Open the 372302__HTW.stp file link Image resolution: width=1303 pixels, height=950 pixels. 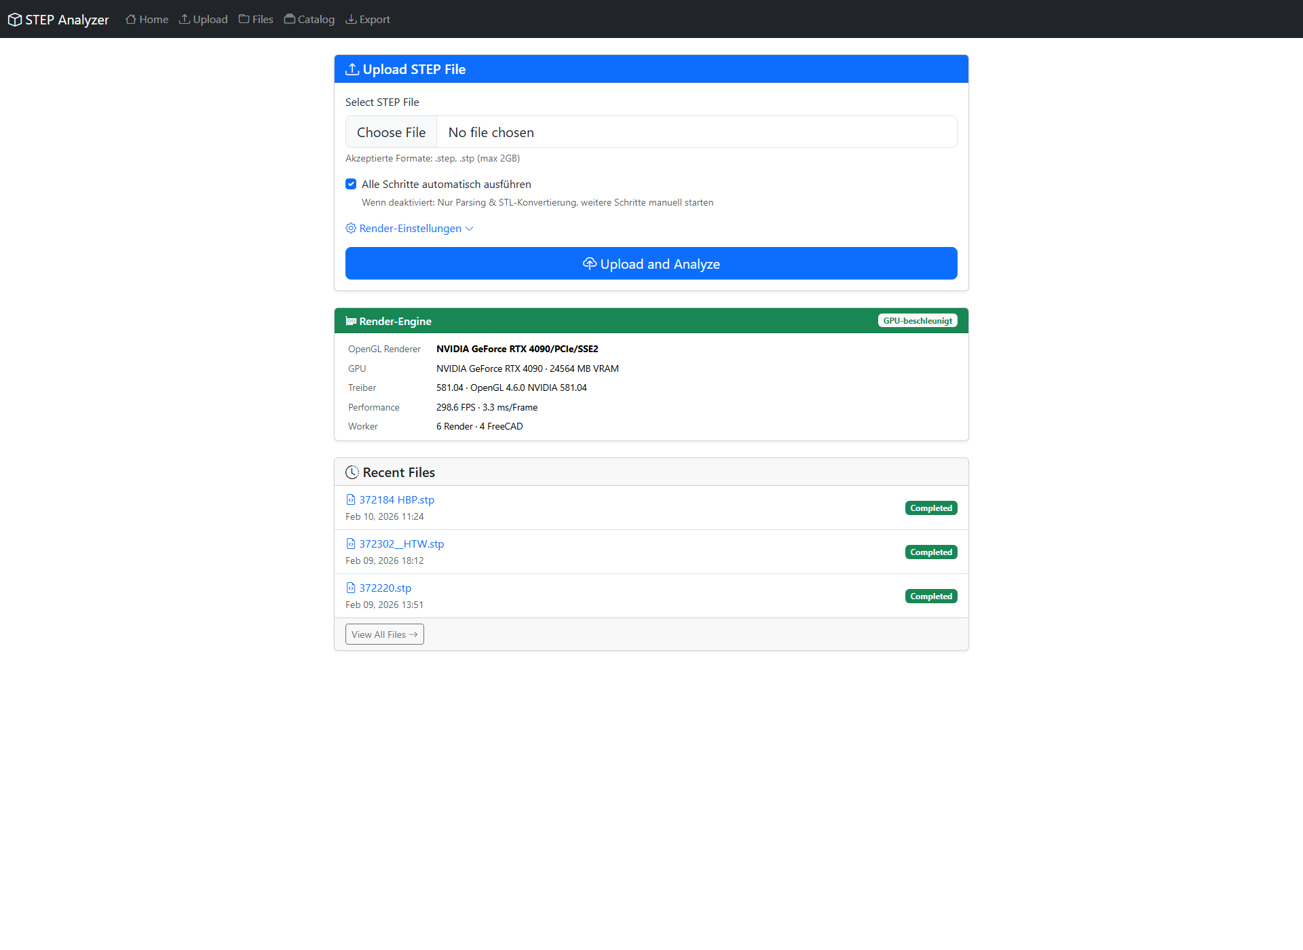tap(401, 544)
